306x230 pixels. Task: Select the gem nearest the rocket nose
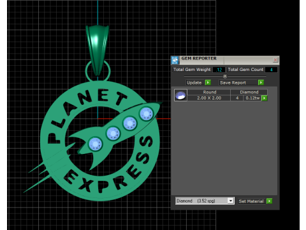146,114
